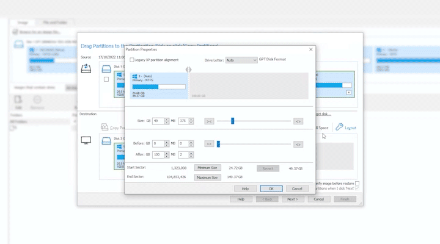Click Cancel in restore wizard window
440x244 pixels.
tap(319, 199)
